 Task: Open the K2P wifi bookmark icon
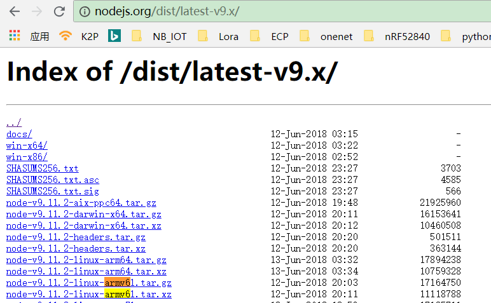pos(66,36)
